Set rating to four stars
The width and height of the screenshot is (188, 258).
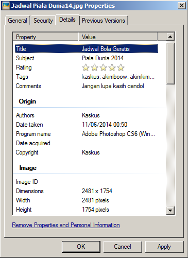pos(112,67)
